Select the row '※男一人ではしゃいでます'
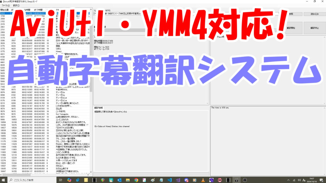Image resolution: width=326 pixels, height=183 pixels. click(x=45, y=160)
